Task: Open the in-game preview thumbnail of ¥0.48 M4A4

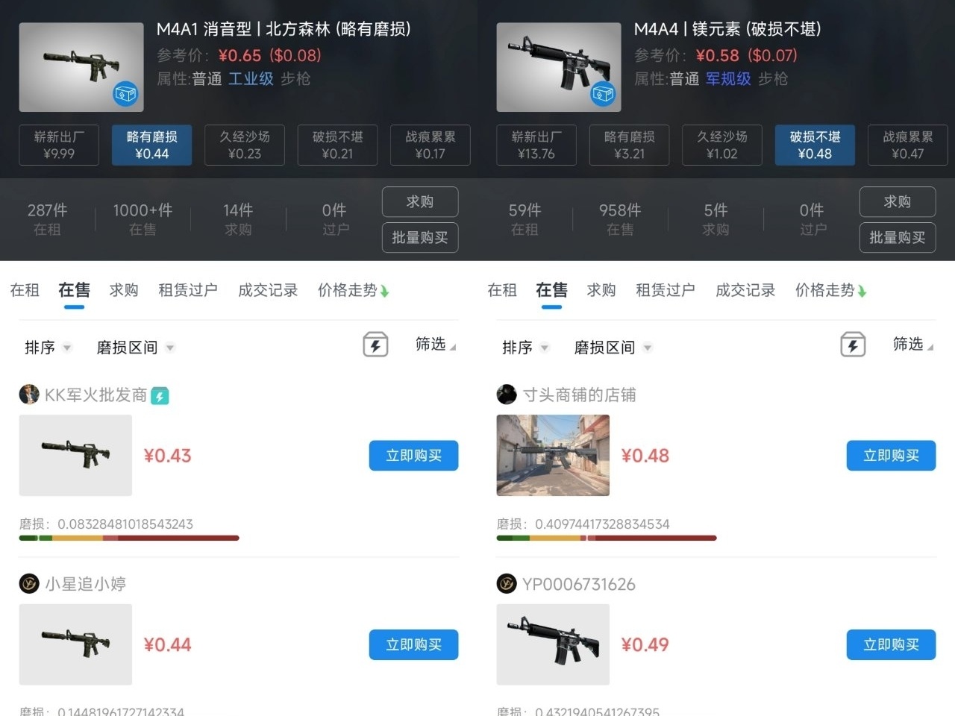Action: tap(553, 456)
